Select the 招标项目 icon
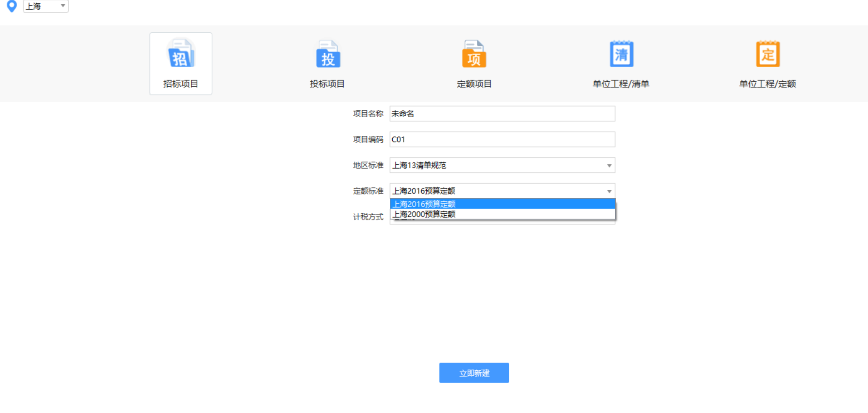This screenshot has height=413, width=868. [x=181, y=54]
